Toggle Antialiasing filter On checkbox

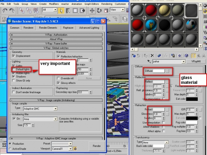pyautogui.click(x=14, y=118)
